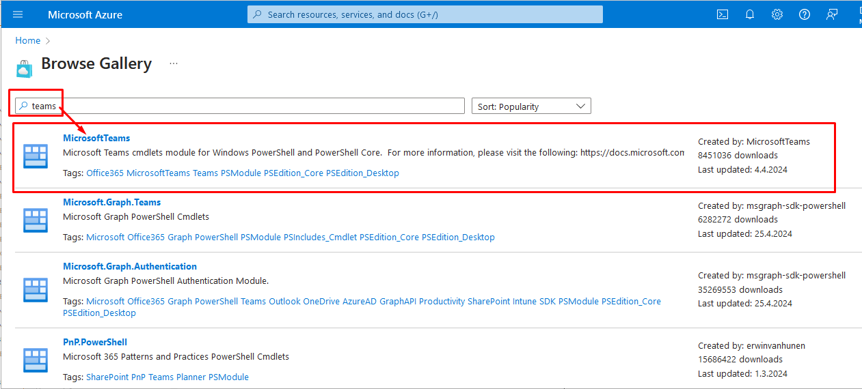
Task: Click the MicrosoftTeams module icon
Action: (36, 156)
